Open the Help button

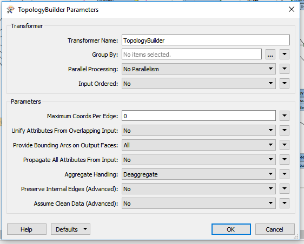27,229
